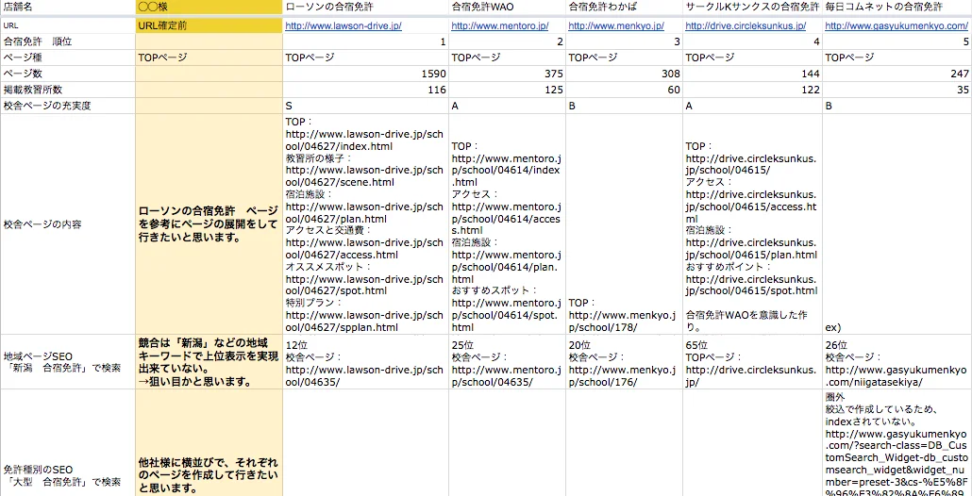Open the www.menkyo.jp link
The width and height of the screenshot is (972, 496).
616,26
